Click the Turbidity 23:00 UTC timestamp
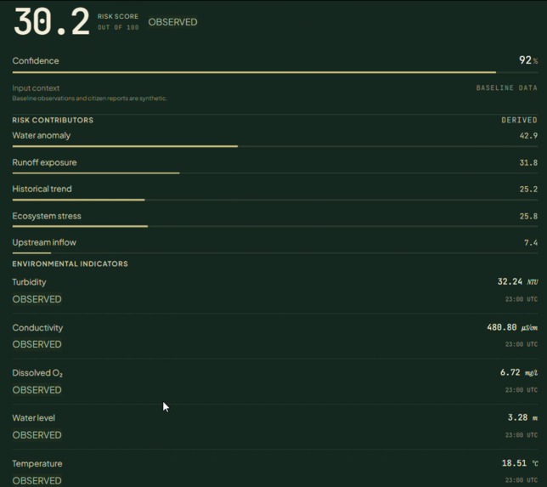Screen dimensions: 547x487 point(522,299)
